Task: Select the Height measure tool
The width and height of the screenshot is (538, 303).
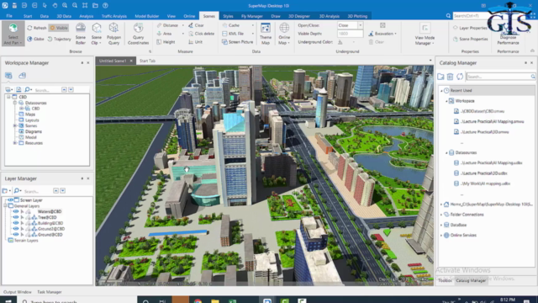Action: [x=166, y=42]
